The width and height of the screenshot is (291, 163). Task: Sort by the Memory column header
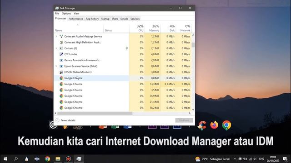point(152,28)
